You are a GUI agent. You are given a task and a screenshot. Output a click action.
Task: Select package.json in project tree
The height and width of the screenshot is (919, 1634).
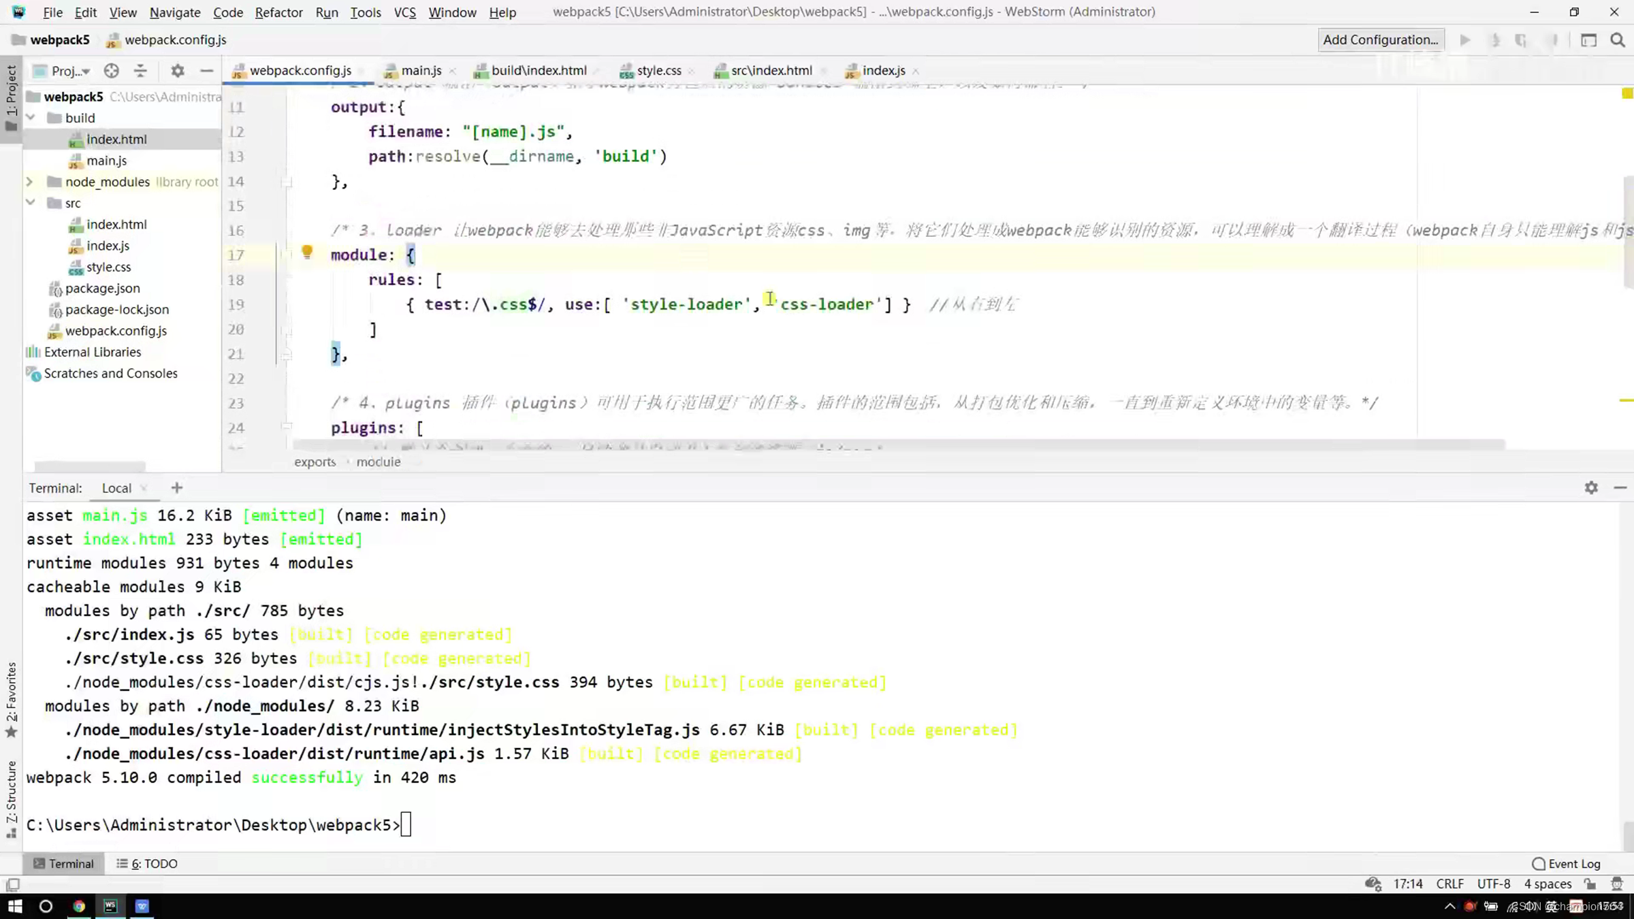tap(102, 288)
